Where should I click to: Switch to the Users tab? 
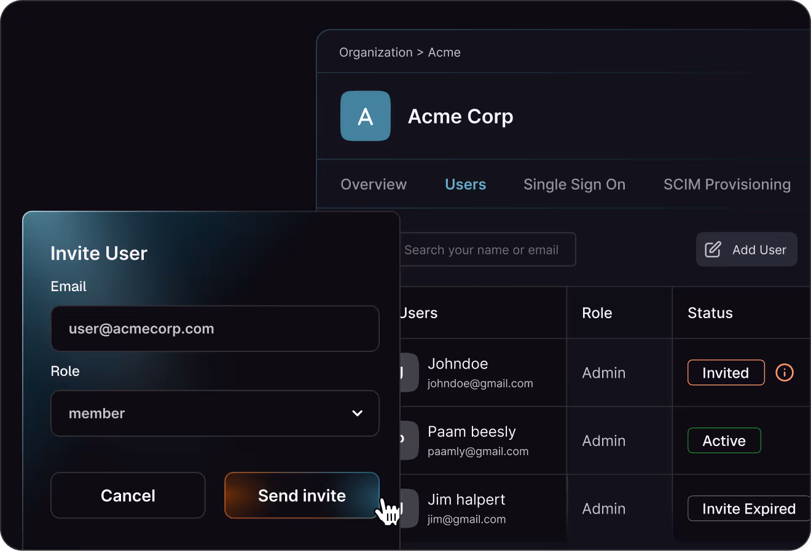(465, 184)
